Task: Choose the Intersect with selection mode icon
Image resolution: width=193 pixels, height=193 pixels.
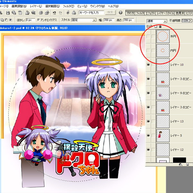Action: coord(11,20)
